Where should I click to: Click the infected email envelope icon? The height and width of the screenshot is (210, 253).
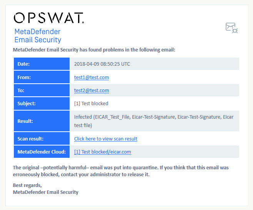pos(231,28)
